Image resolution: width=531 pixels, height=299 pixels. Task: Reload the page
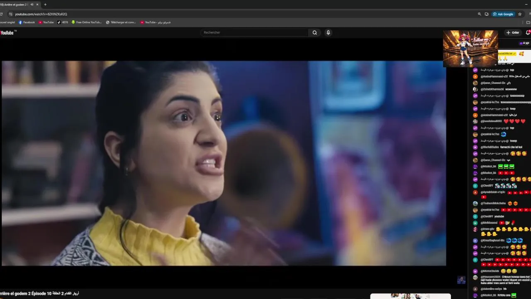pos(1,14)
